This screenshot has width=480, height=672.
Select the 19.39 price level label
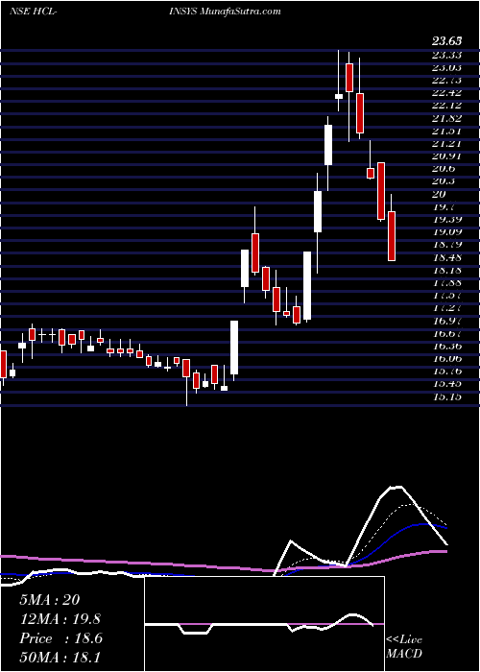[447, 219]
